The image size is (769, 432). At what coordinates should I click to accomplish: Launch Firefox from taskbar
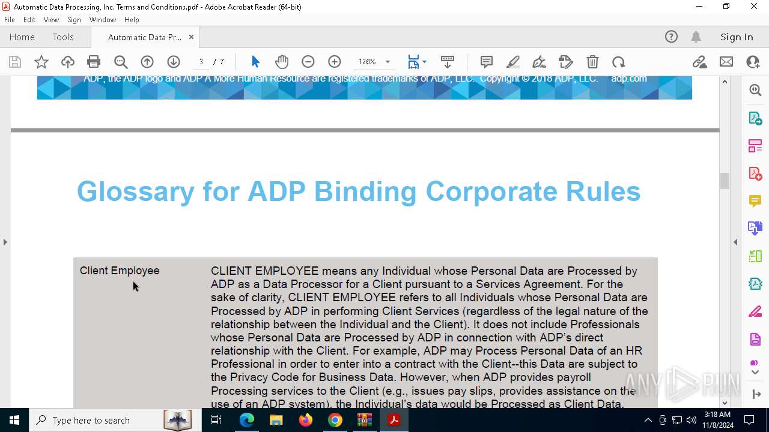[306, 420]
